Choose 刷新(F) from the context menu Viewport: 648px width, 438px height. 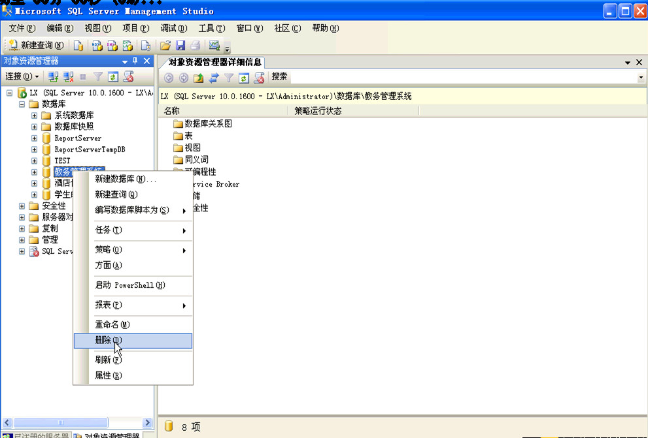(x=133, y=360)
